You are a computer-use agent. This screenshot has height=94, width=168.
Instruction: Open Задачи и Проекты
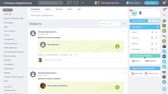pyautogui.click(x=12, y=19)
